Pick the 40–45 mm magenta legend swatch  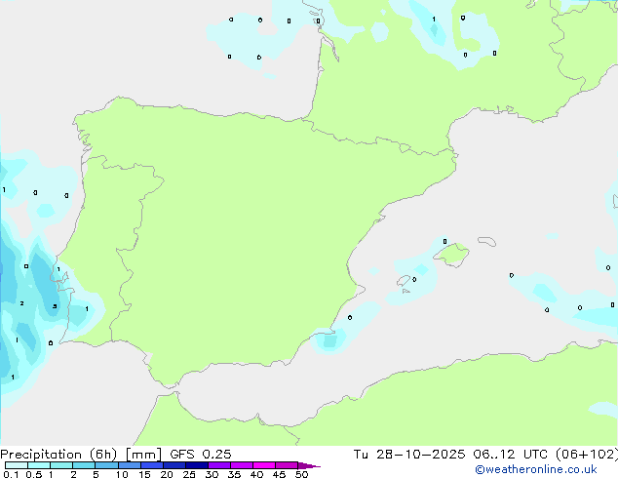click(264, 465)
